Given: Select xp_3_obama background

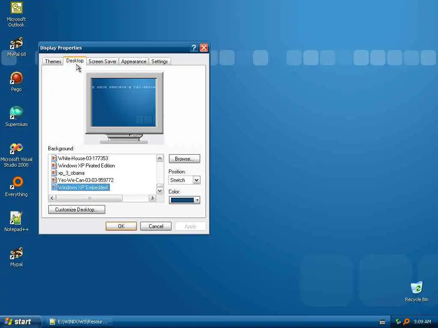Looking at the screenshot, I should pos(71,173).
